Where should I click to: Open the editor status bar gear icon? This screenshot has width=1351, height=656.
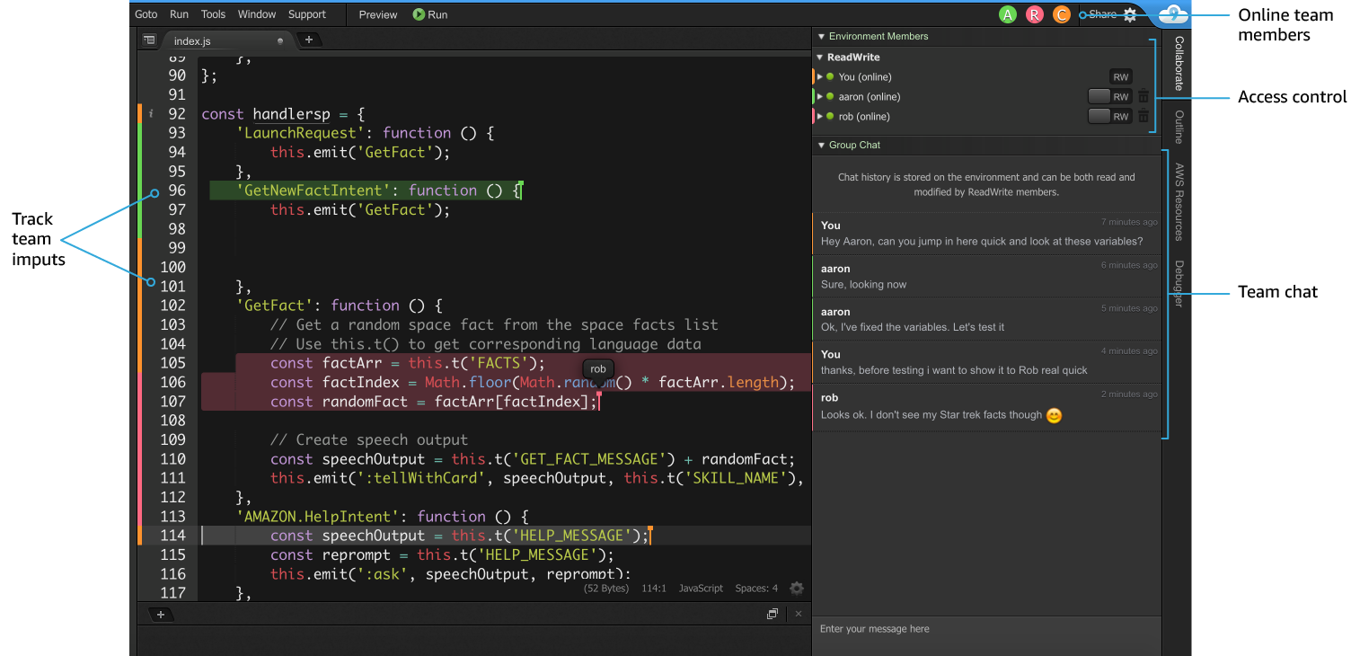(x=796, y=589)
